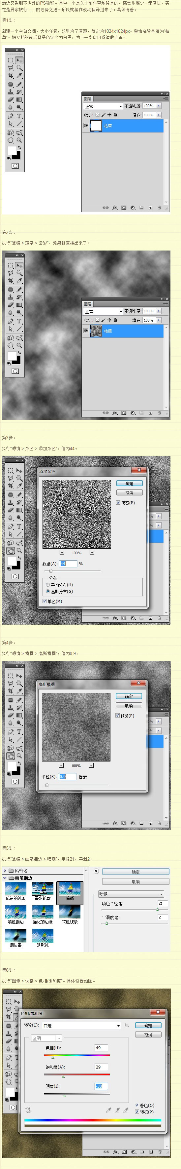
Task: Open 填充 arrow in step 1 layers panel
Action: (x=158, y=115)
